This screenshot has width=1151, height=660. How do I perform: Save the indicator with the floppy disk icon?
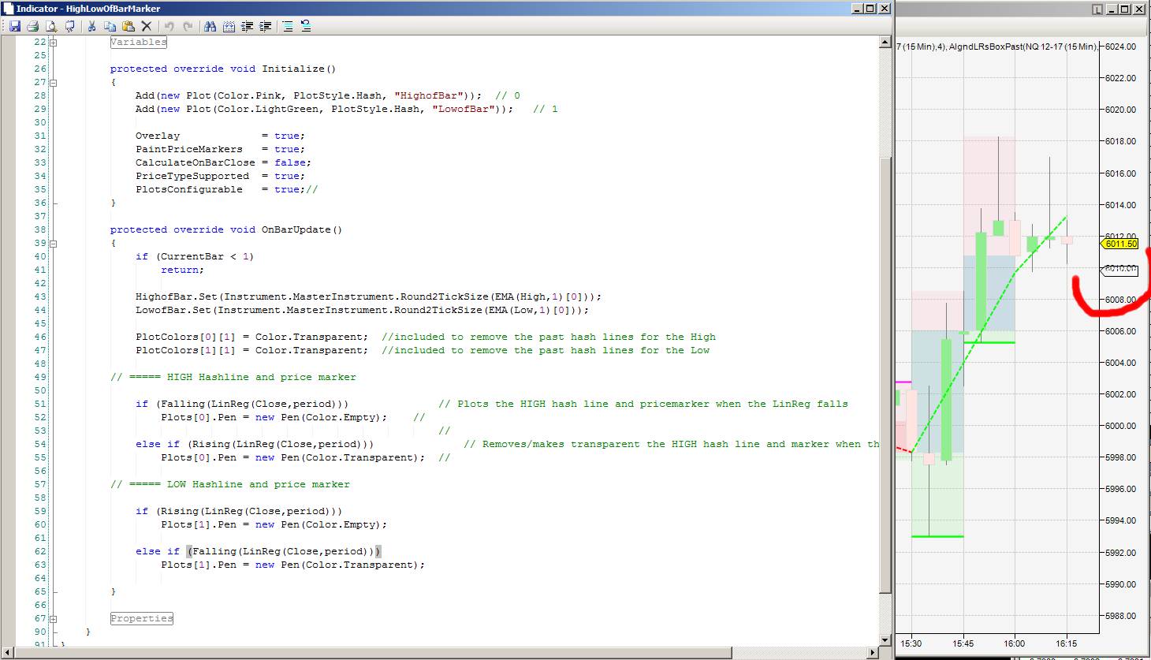tap(15, 26)
